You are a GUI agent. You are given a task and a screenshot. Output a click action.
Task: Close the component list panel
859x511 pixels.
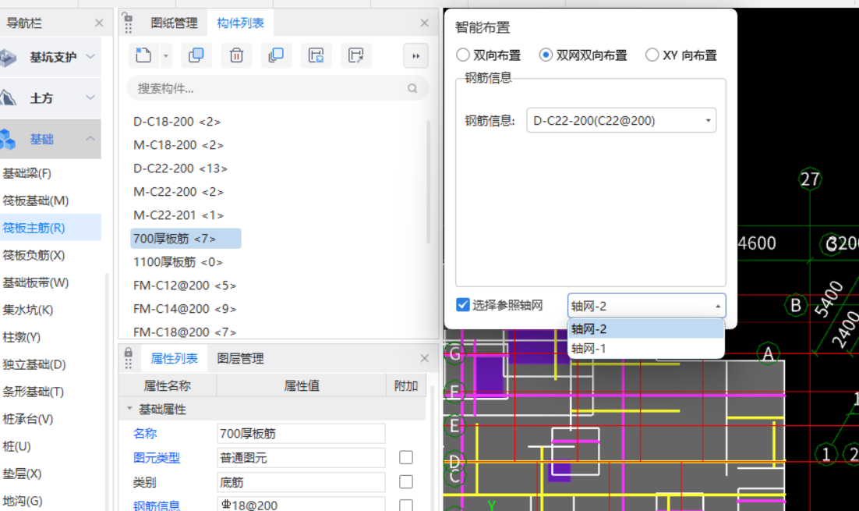tap(425, 23)
